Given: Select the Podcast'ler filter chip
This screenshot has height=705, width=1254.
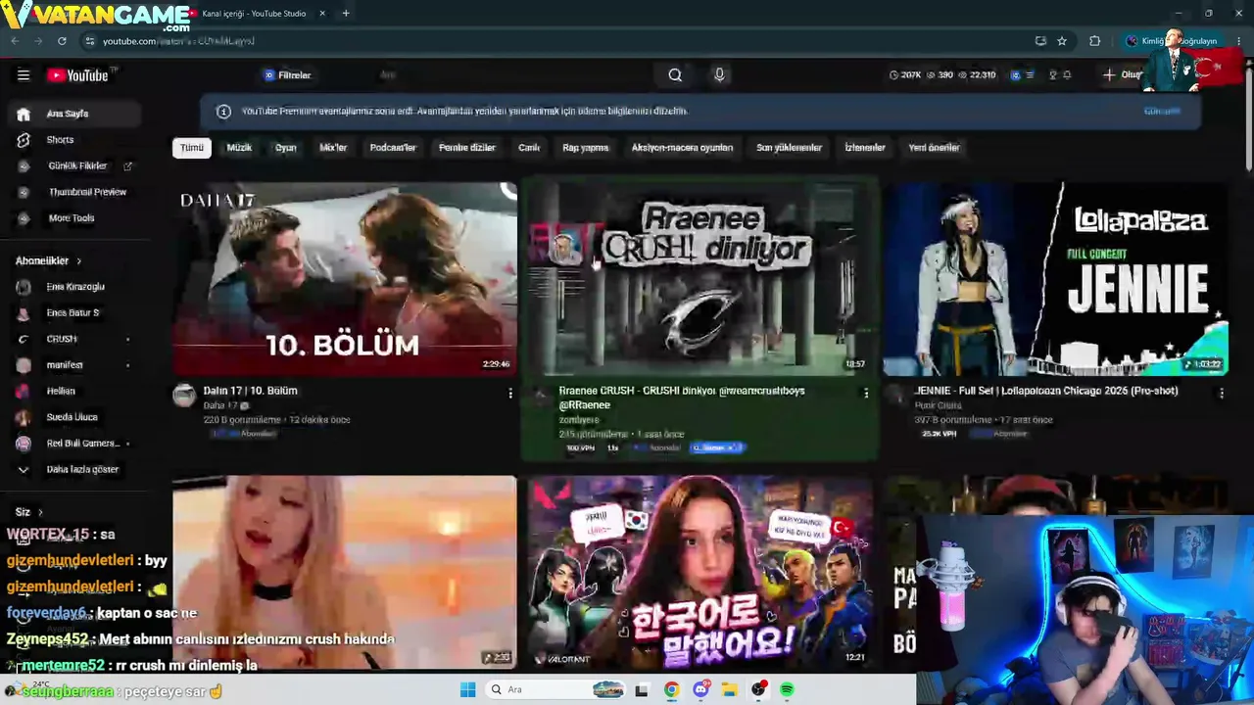Looking at the screenshot, I should pyautogui.click(x=393, y=148).
